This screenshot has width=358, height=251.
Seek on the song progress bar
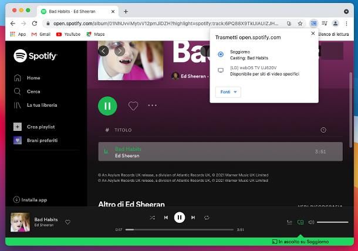coord(180,229)
